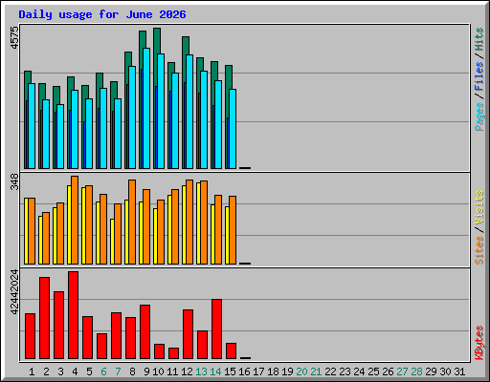
Task: Click day 9 on the date axis
Action: coord(146,371)
